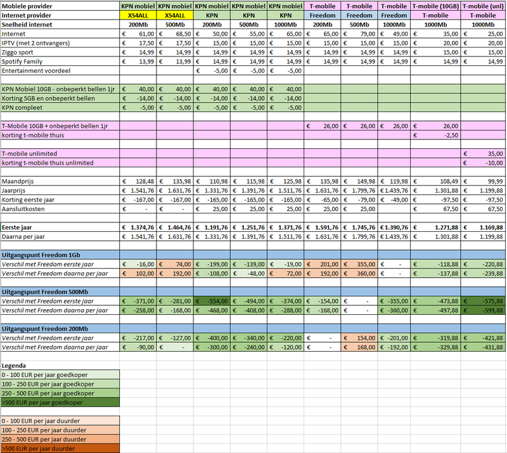Click the -2,50 korting t-mobile thuis cell
This screenshot has width=507, height=453.
point(435,135)
